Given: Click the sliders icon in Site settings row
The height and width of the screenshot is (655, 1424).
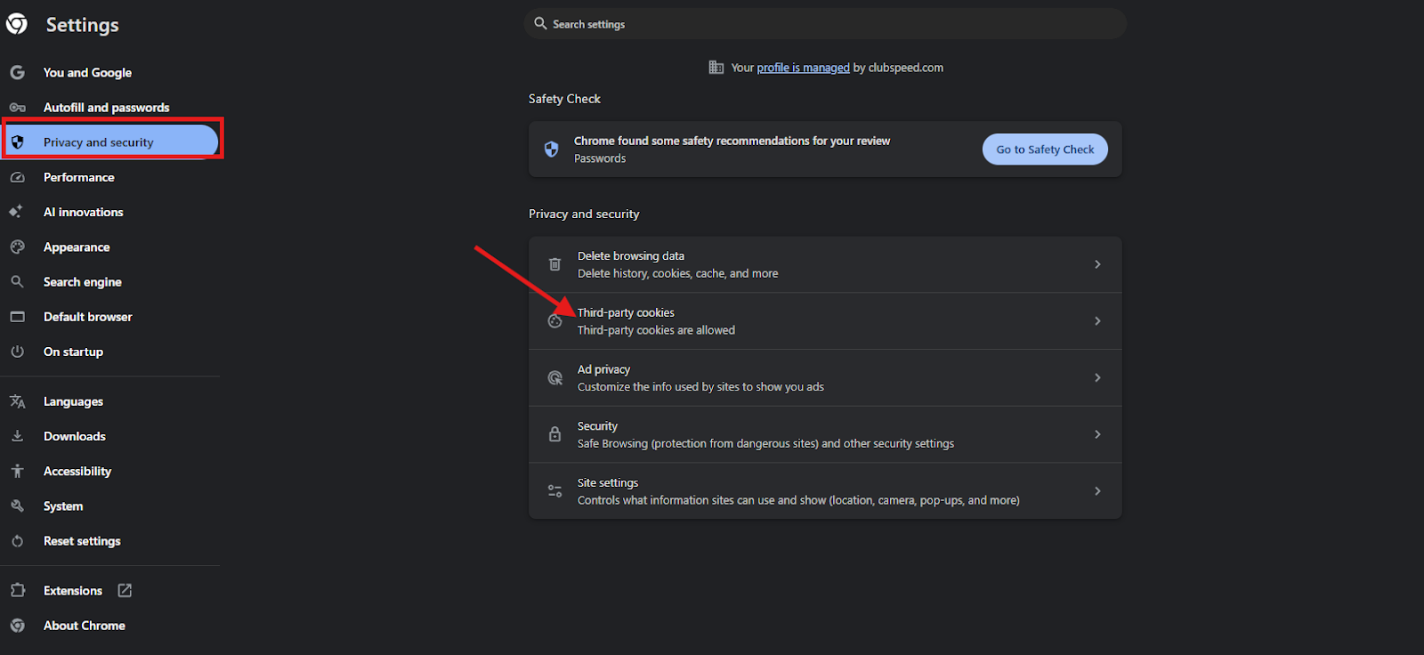Looking at the screenshot, I should pyautogui.click(x=554, y=491).
